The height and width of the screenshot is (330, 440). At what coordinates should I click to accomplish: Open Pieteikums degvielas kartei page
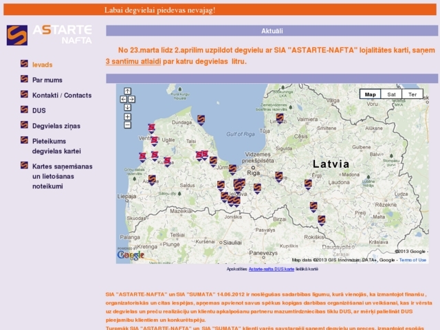56,146
